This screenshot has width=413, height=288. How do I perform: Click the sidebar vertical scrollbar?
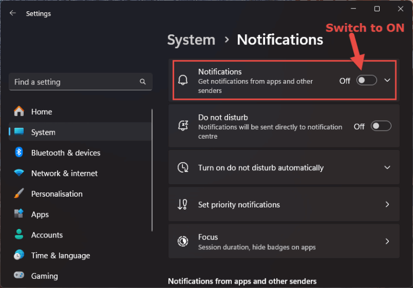pos(152,170)
